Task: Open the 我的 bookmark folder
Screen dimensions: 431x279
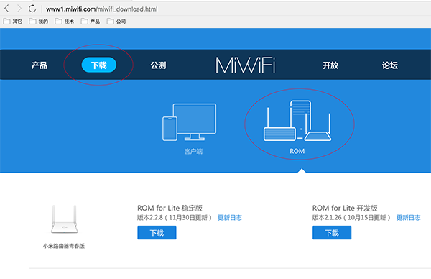Action: 39,21
